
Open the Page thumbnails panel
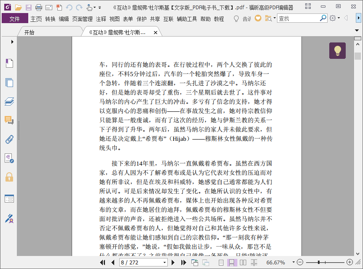tap(9, 82)
